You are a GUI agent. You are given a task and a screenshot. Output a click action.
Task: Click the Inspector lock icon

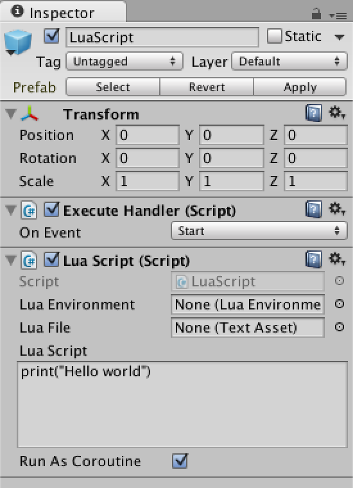click(x=316, y=13)
